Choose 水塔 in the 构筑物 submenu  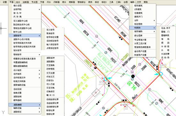coord(165,50)
